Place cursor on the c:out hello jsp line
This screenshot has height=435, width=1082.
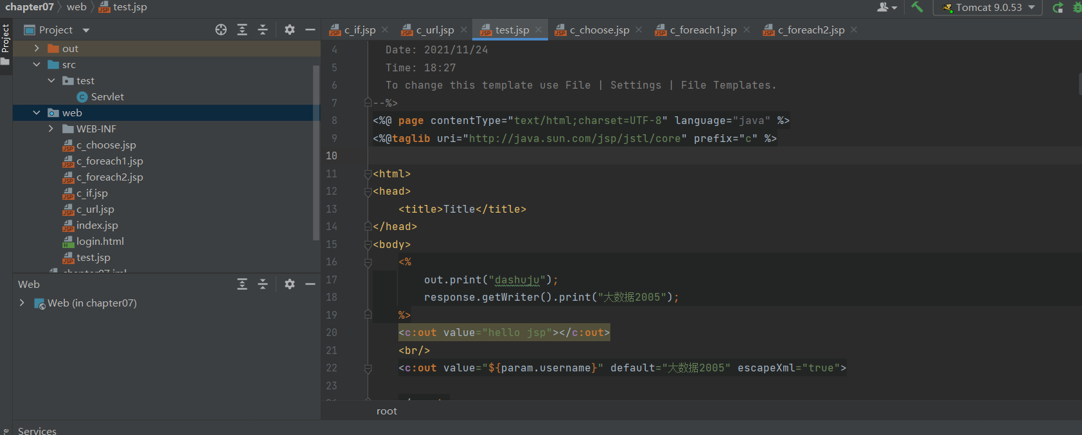504,333
